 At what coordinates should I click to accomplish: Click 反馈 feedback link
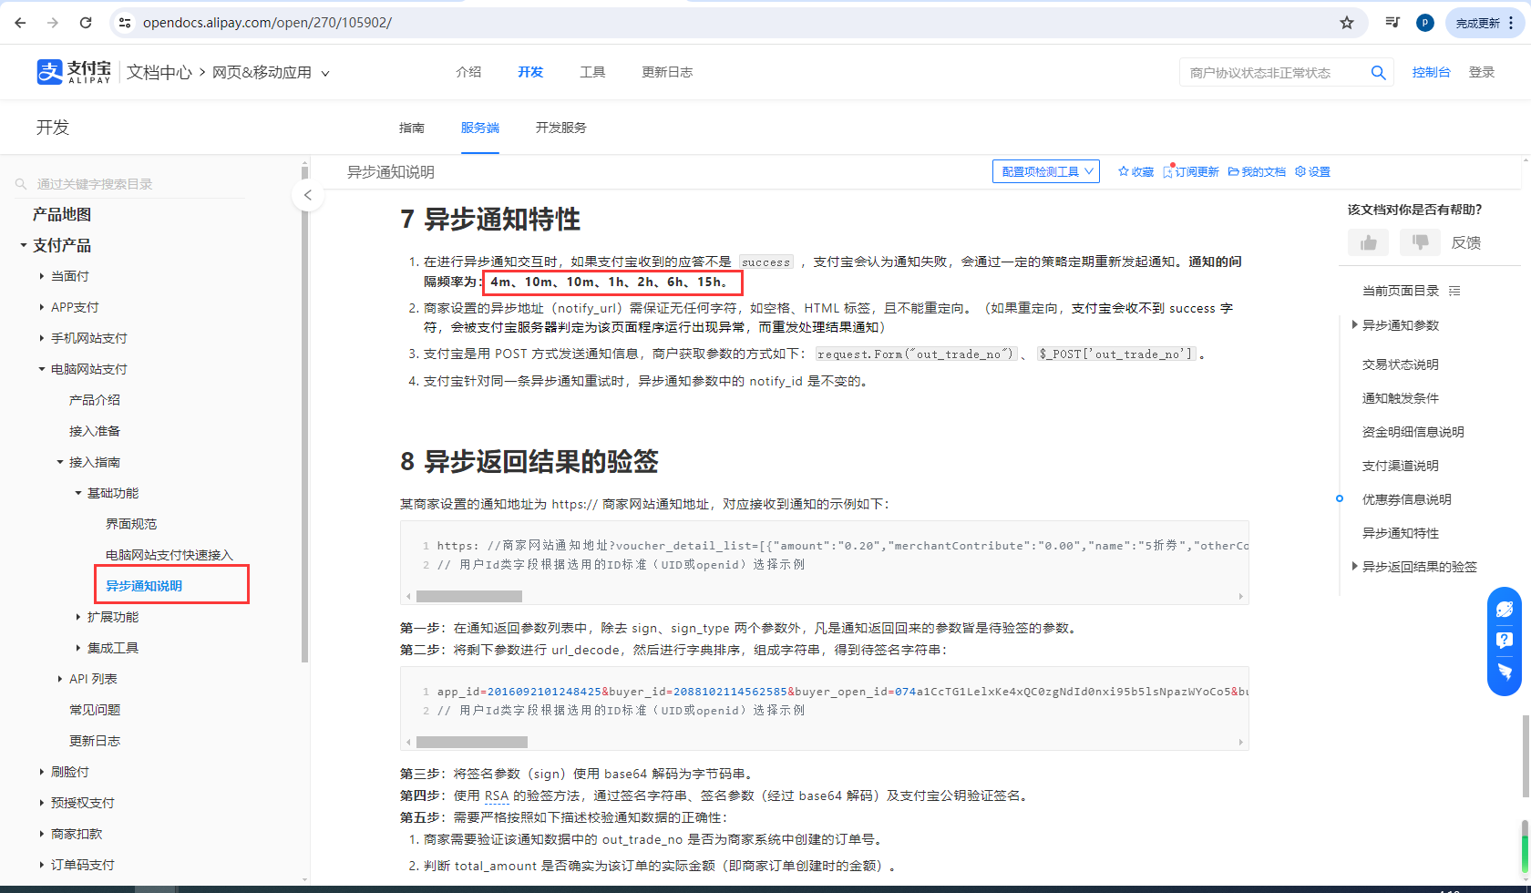(x=1466, y=242)
